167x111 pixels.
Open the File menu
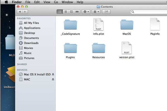pyautogui.click(x=28, y=2)
